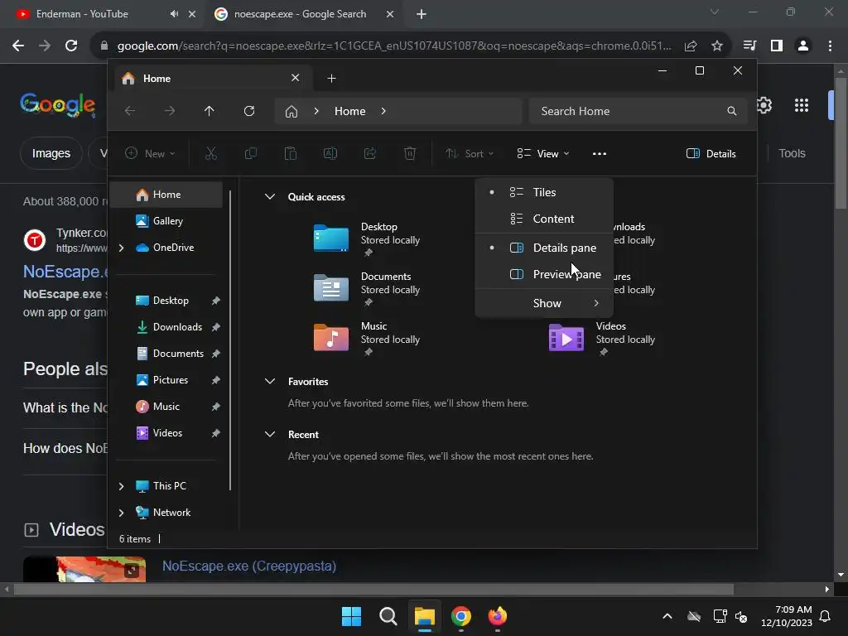Click the home icon in Explorer address bar

[291, 112]
